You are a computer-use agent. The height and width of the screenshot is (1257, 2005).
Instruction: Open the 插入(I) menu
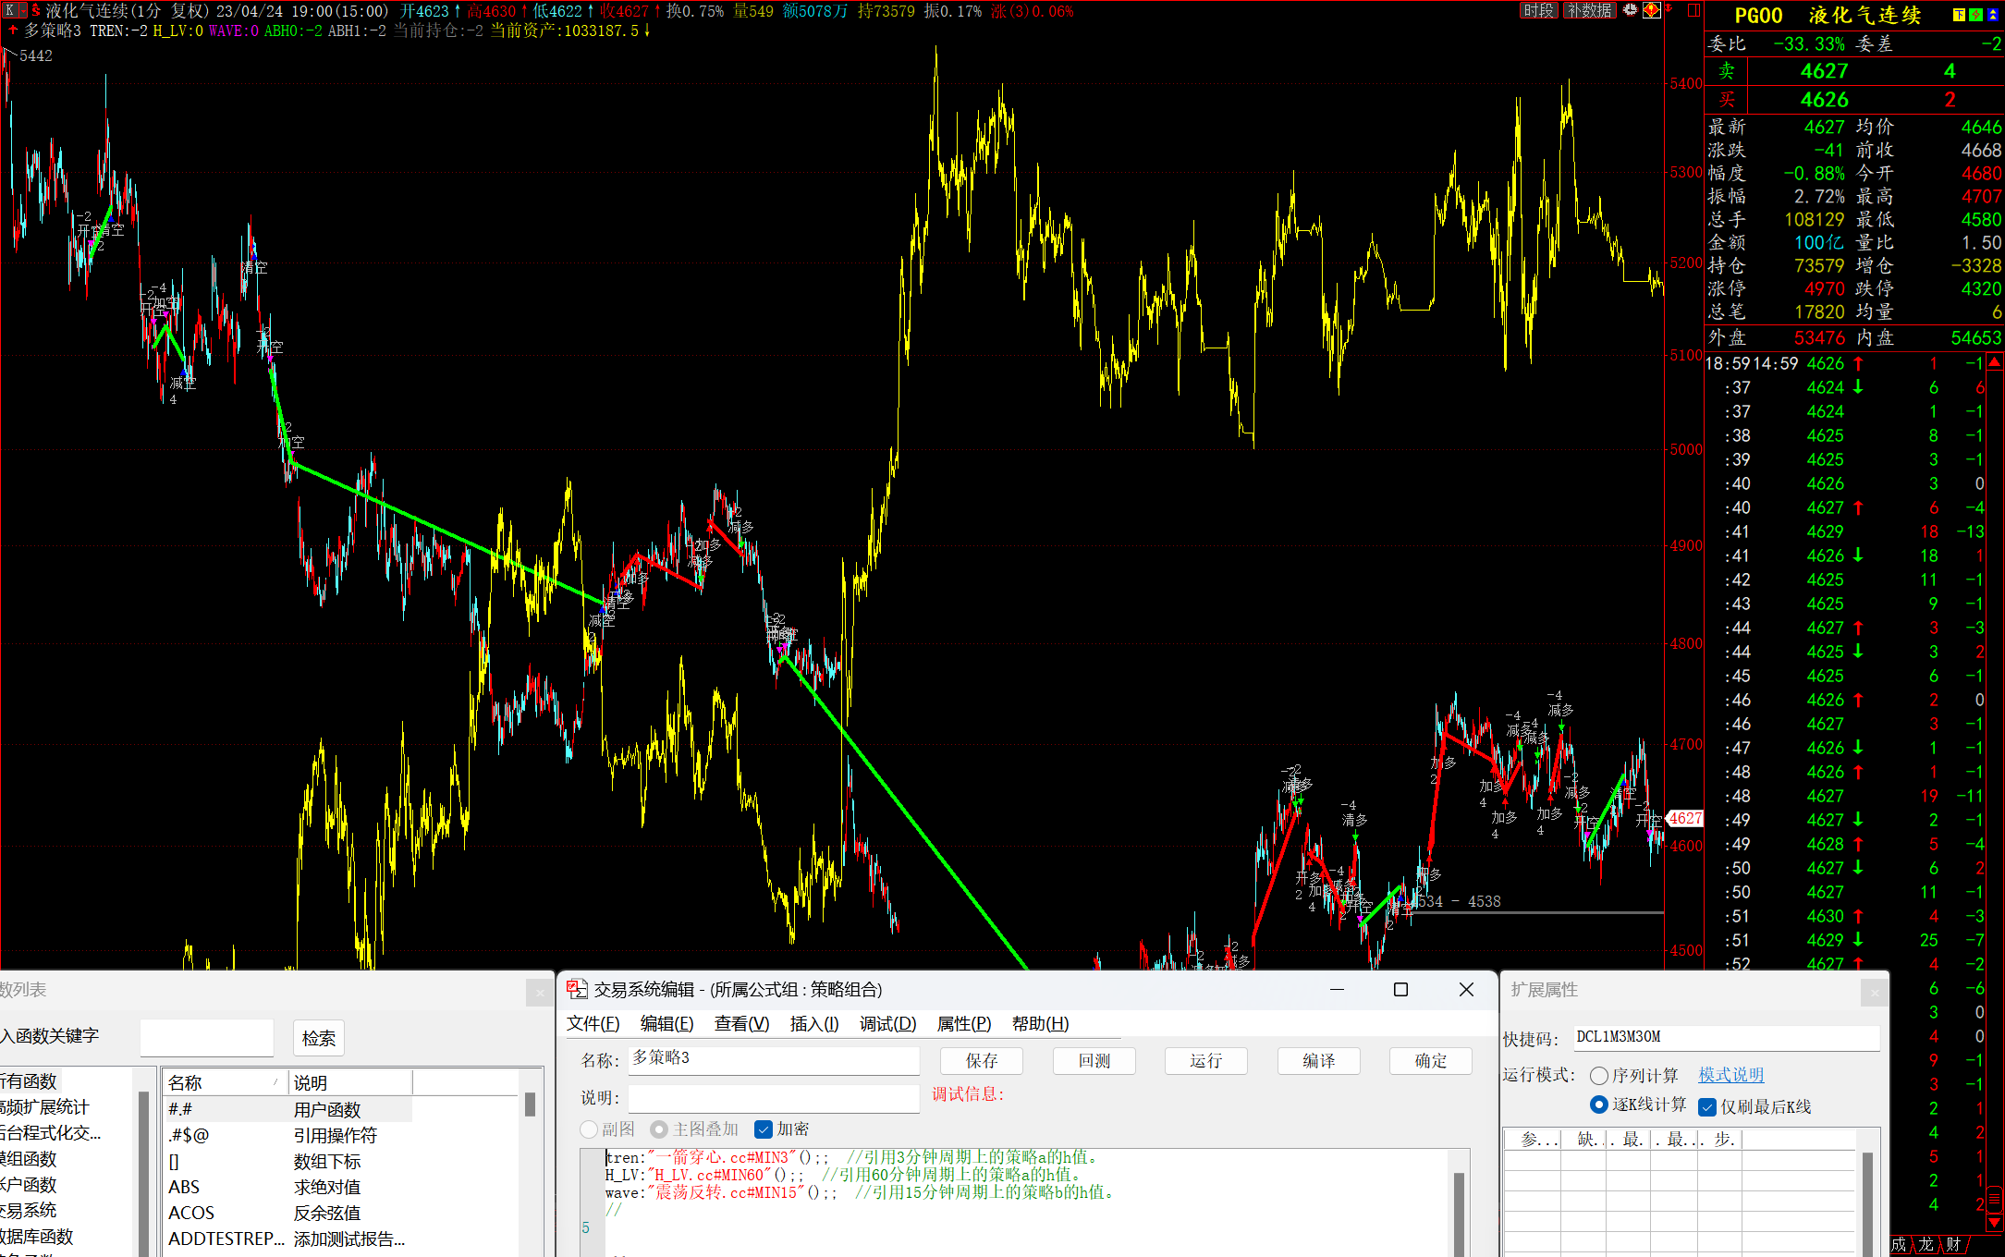click(814, 1024)
